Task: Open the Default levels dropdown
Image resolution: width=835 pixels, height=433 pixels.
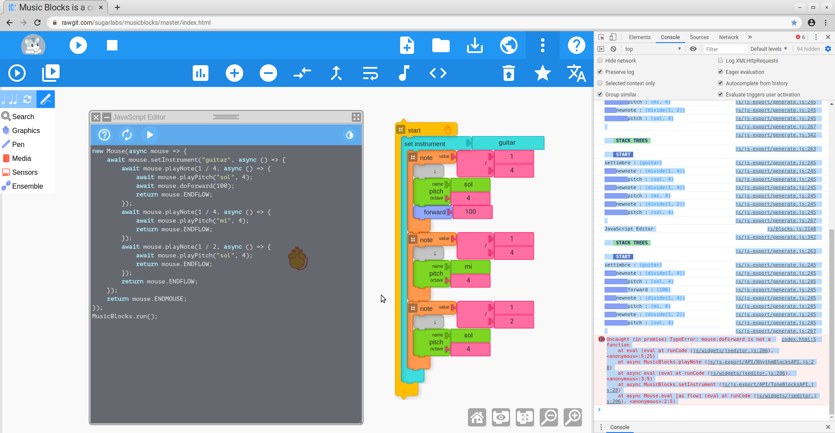Action: [x=769, y=49]
